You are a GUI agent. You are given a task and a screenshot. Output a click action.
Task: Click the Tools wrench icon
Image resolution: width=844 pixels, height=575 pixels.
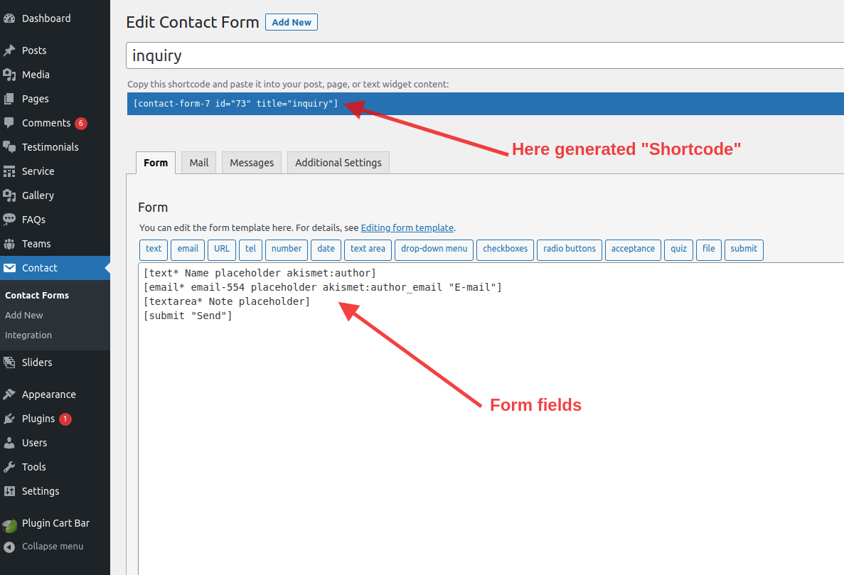(x=9, y=467)
